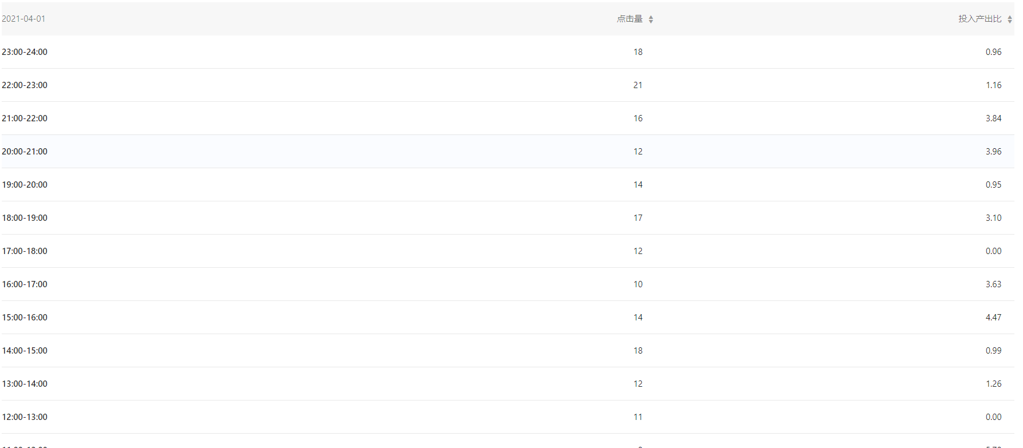The image size is (1023, 448).
Task: Click the 投入产出比 column header
Action: (x=980, y=19)
